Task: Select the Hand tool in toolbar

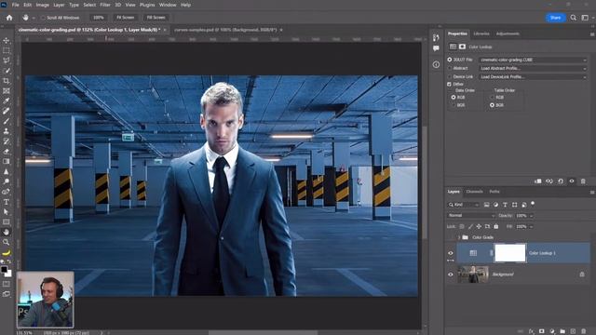Action: [7, 232]
